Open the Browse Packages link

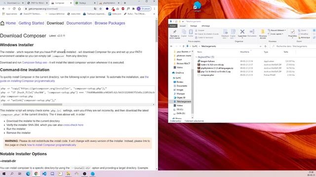click(x=110, y=23)
